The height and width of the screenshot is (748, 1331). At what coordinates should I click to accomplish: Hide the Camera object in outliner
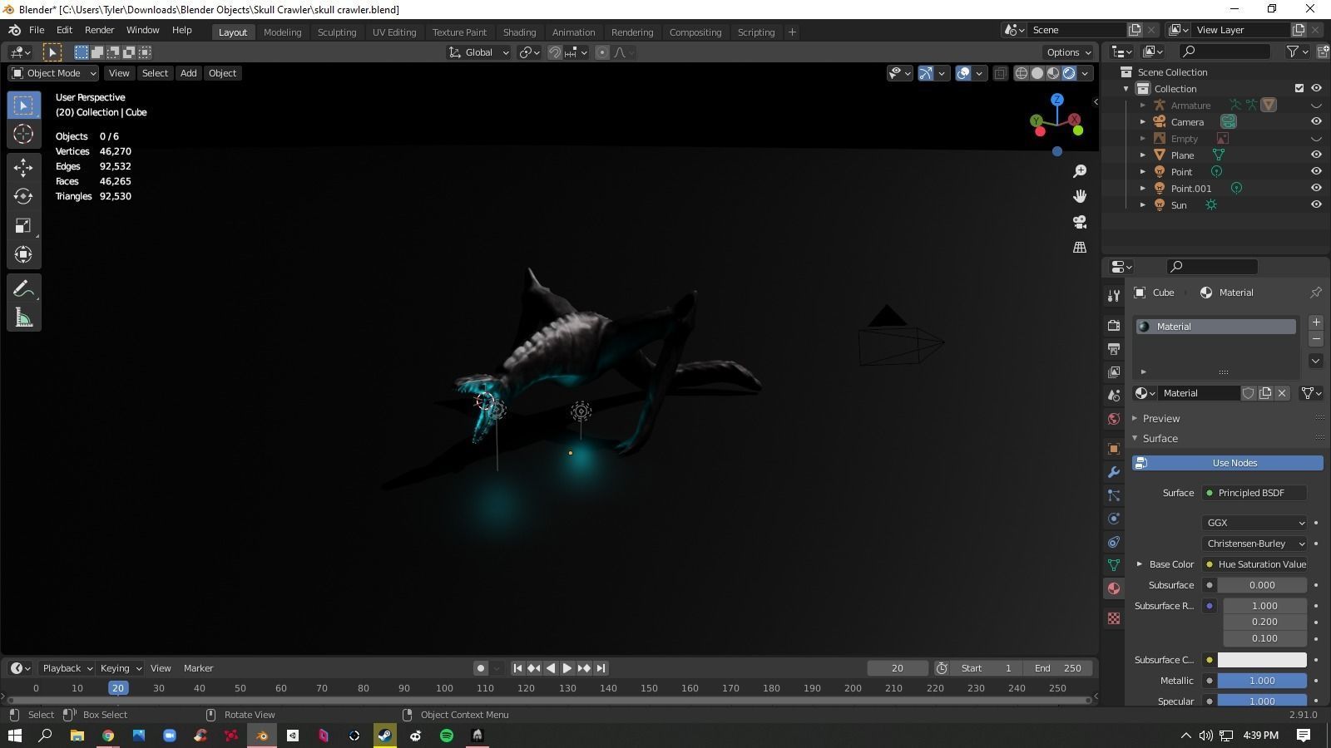click(x=1316, y=121)
